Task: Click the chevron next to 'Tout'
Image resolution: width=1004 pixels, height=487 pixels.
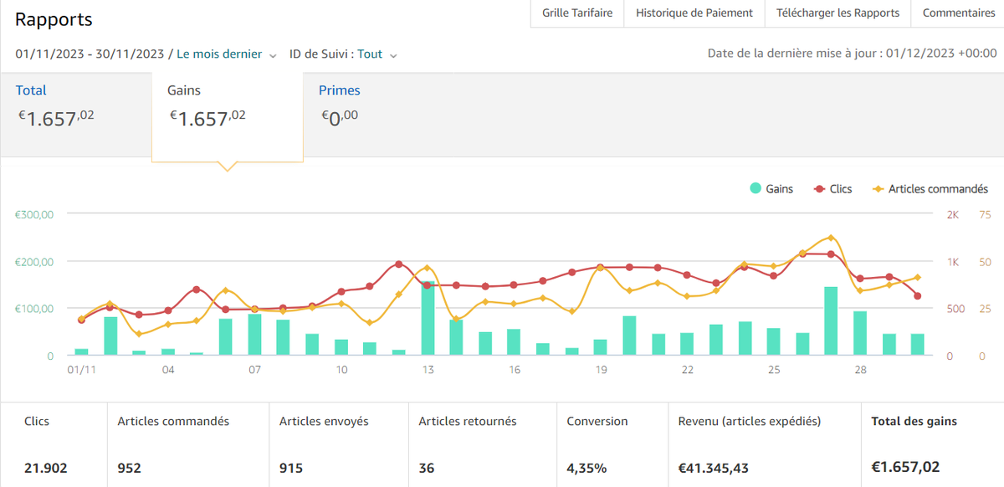Action: pos(393,55)
